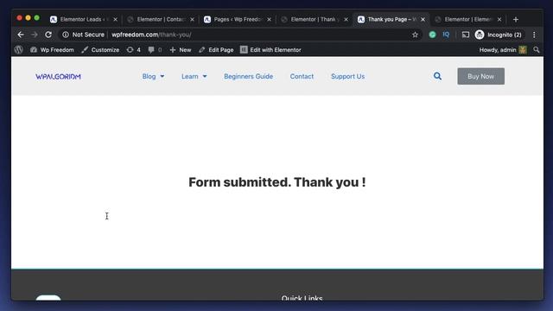
Task: Click the Form submitted. Thank you ! heading
Action: click(277, 182)
